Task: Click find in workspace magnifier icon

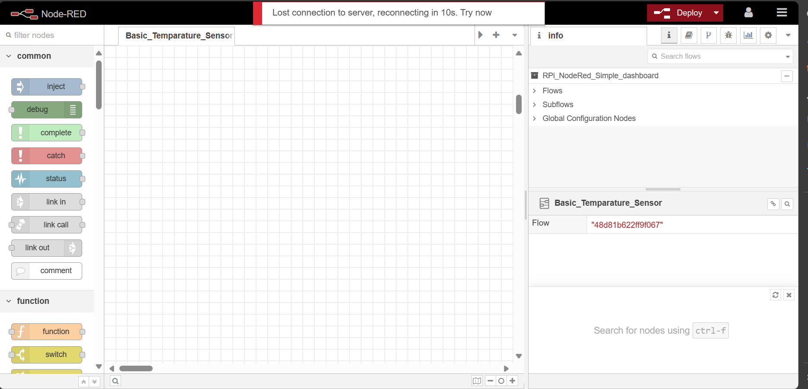Action: click(787, 204)
